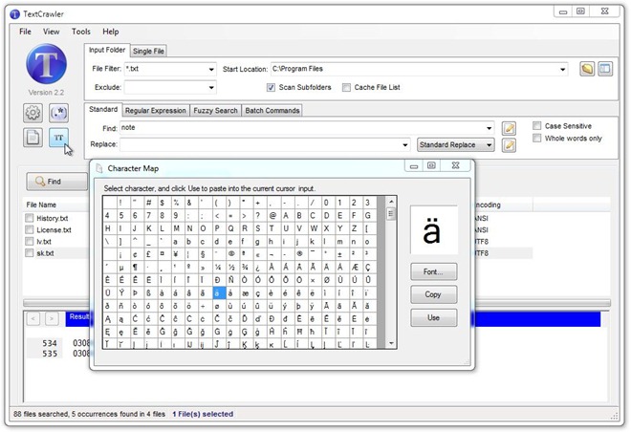Open the Replace field editor pencil icon
This screenshot has height=432, width=631.
(x=509, y=145)
